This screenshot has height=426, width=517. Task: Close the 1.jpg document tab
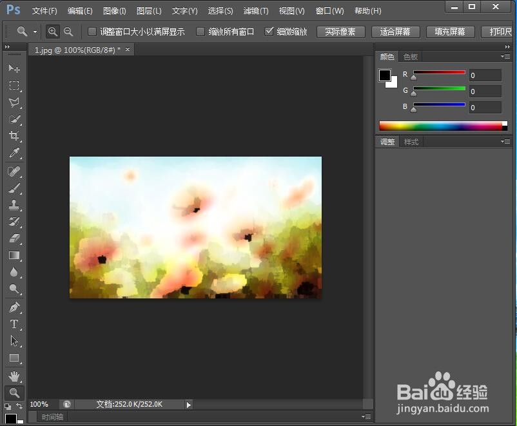point(127,50)
